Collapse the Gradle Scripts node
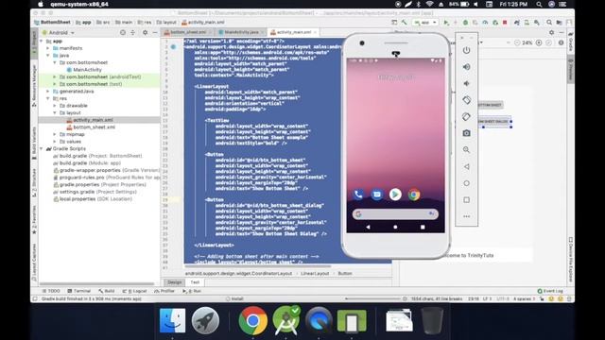Viewport: 605px width, 340px height. point(42,148)
